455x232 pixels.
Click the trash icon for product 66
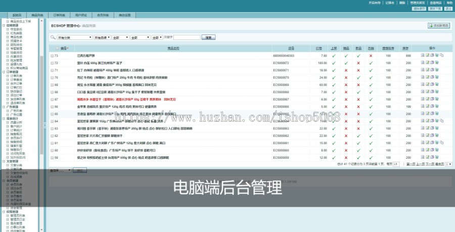[437, 106]
